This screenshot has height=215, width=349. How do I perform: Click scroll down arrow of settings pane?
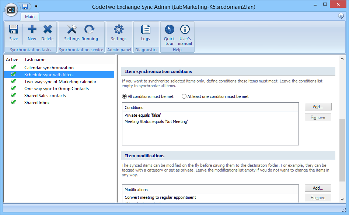pos(342,200)
